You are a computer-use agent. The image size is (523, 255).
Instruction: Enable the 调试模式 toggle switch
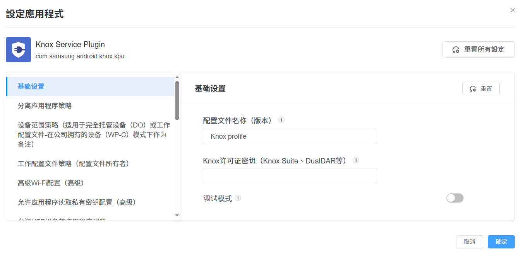(x=455, y=198)
